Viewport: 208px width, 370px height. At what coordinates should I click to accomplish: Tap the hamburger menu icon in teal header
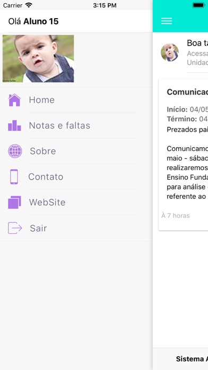[167, 21]
